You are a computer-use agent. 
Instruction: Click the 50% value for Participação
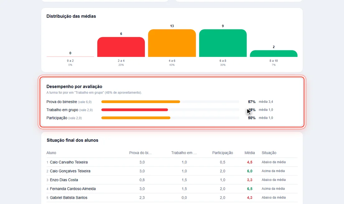252,118
